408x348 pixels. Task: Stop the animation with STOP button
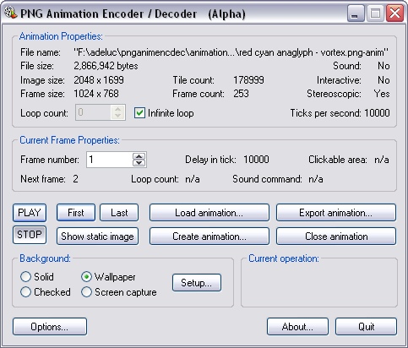click(x=30, y=235)
